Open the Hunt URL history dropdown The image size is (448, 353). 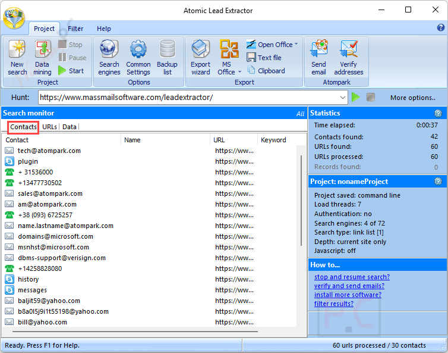pos(343,98)
